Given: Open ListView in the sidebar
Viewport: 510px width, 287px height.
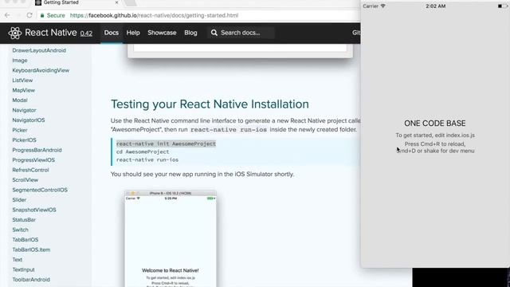Looking at the screenshot, I should pos(22,81).
